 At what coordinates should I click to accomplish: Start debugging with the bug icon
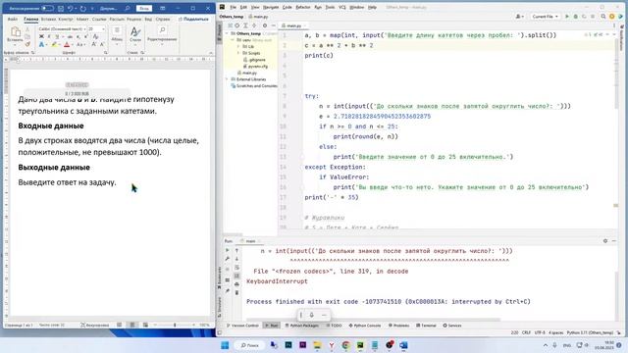tap(576, 17)
